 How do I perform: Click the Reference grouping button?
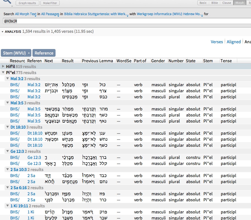(x=44, y=53)
